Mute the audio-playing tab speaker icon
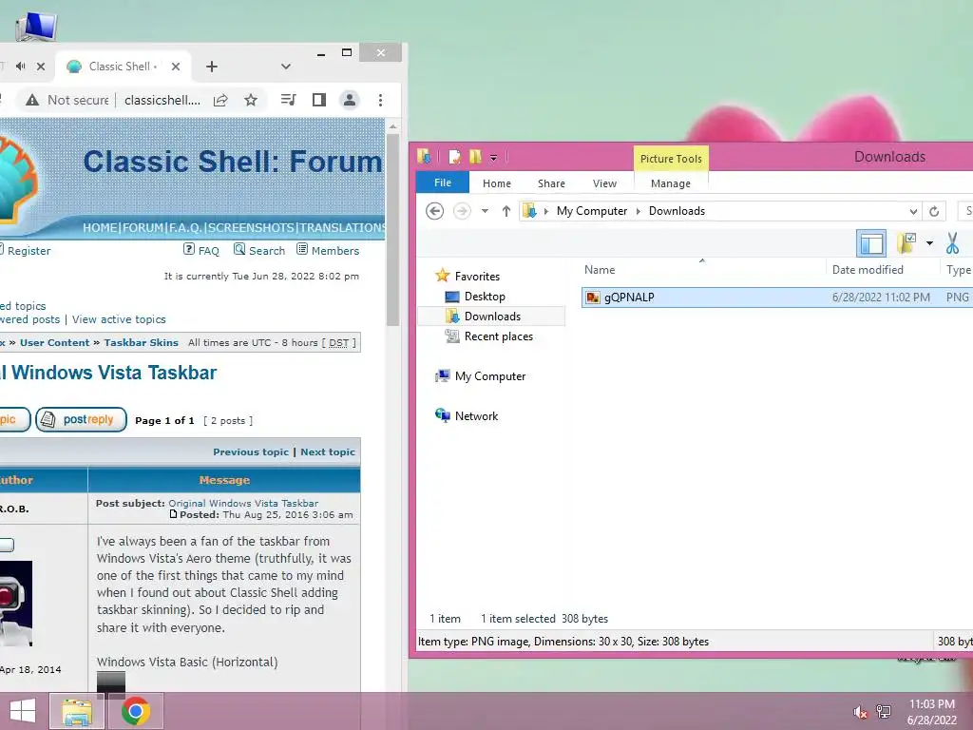Viewport: 973px width, 730px height. coord(21,66)
